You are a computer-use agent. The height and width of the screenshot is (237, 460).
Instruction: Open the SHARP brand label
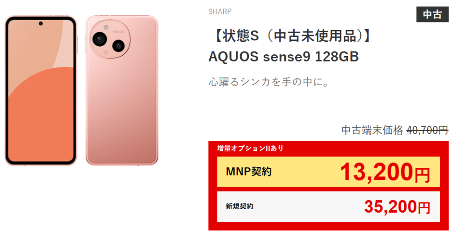tap(220, 11)
